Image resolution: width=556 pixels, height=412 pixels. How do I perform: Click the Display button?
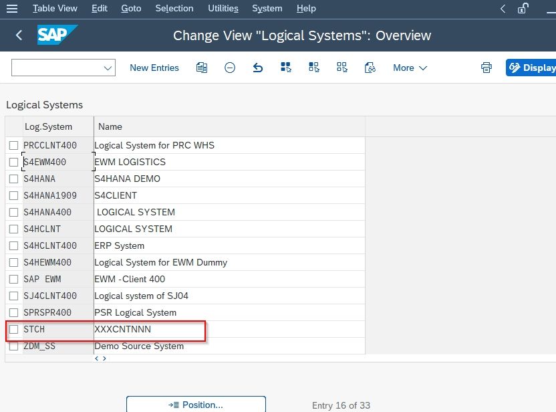531,68
